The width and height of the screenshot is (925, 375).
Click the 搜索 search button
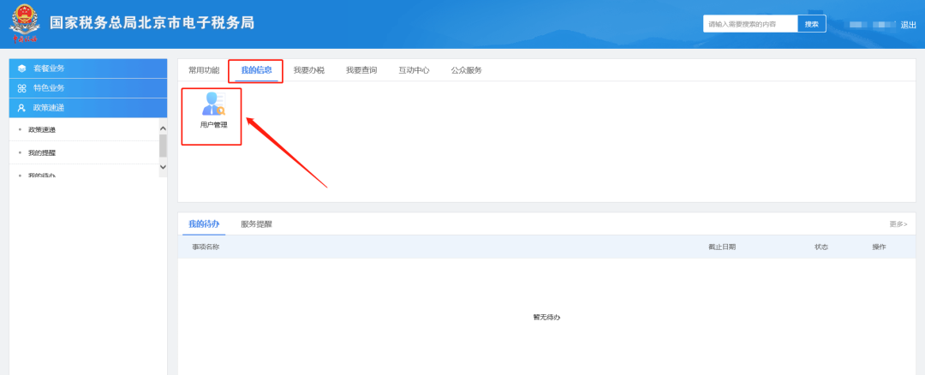pos(812,24)
